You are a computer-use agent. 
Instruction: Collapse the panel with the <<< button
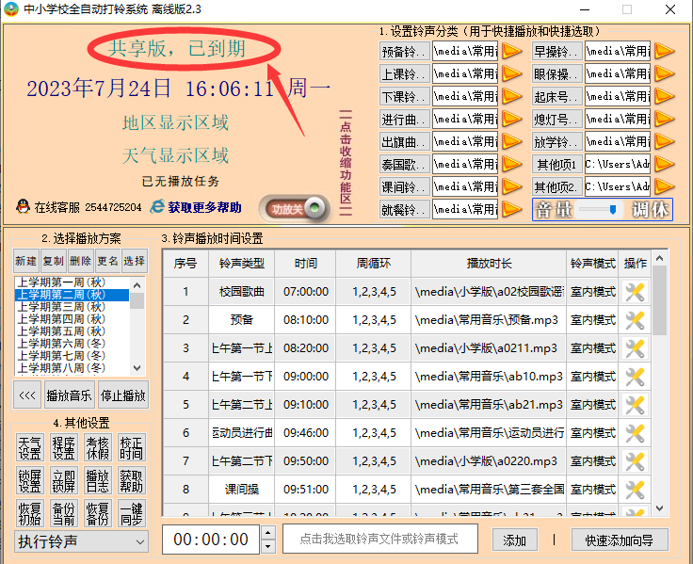tap(27, 395)
